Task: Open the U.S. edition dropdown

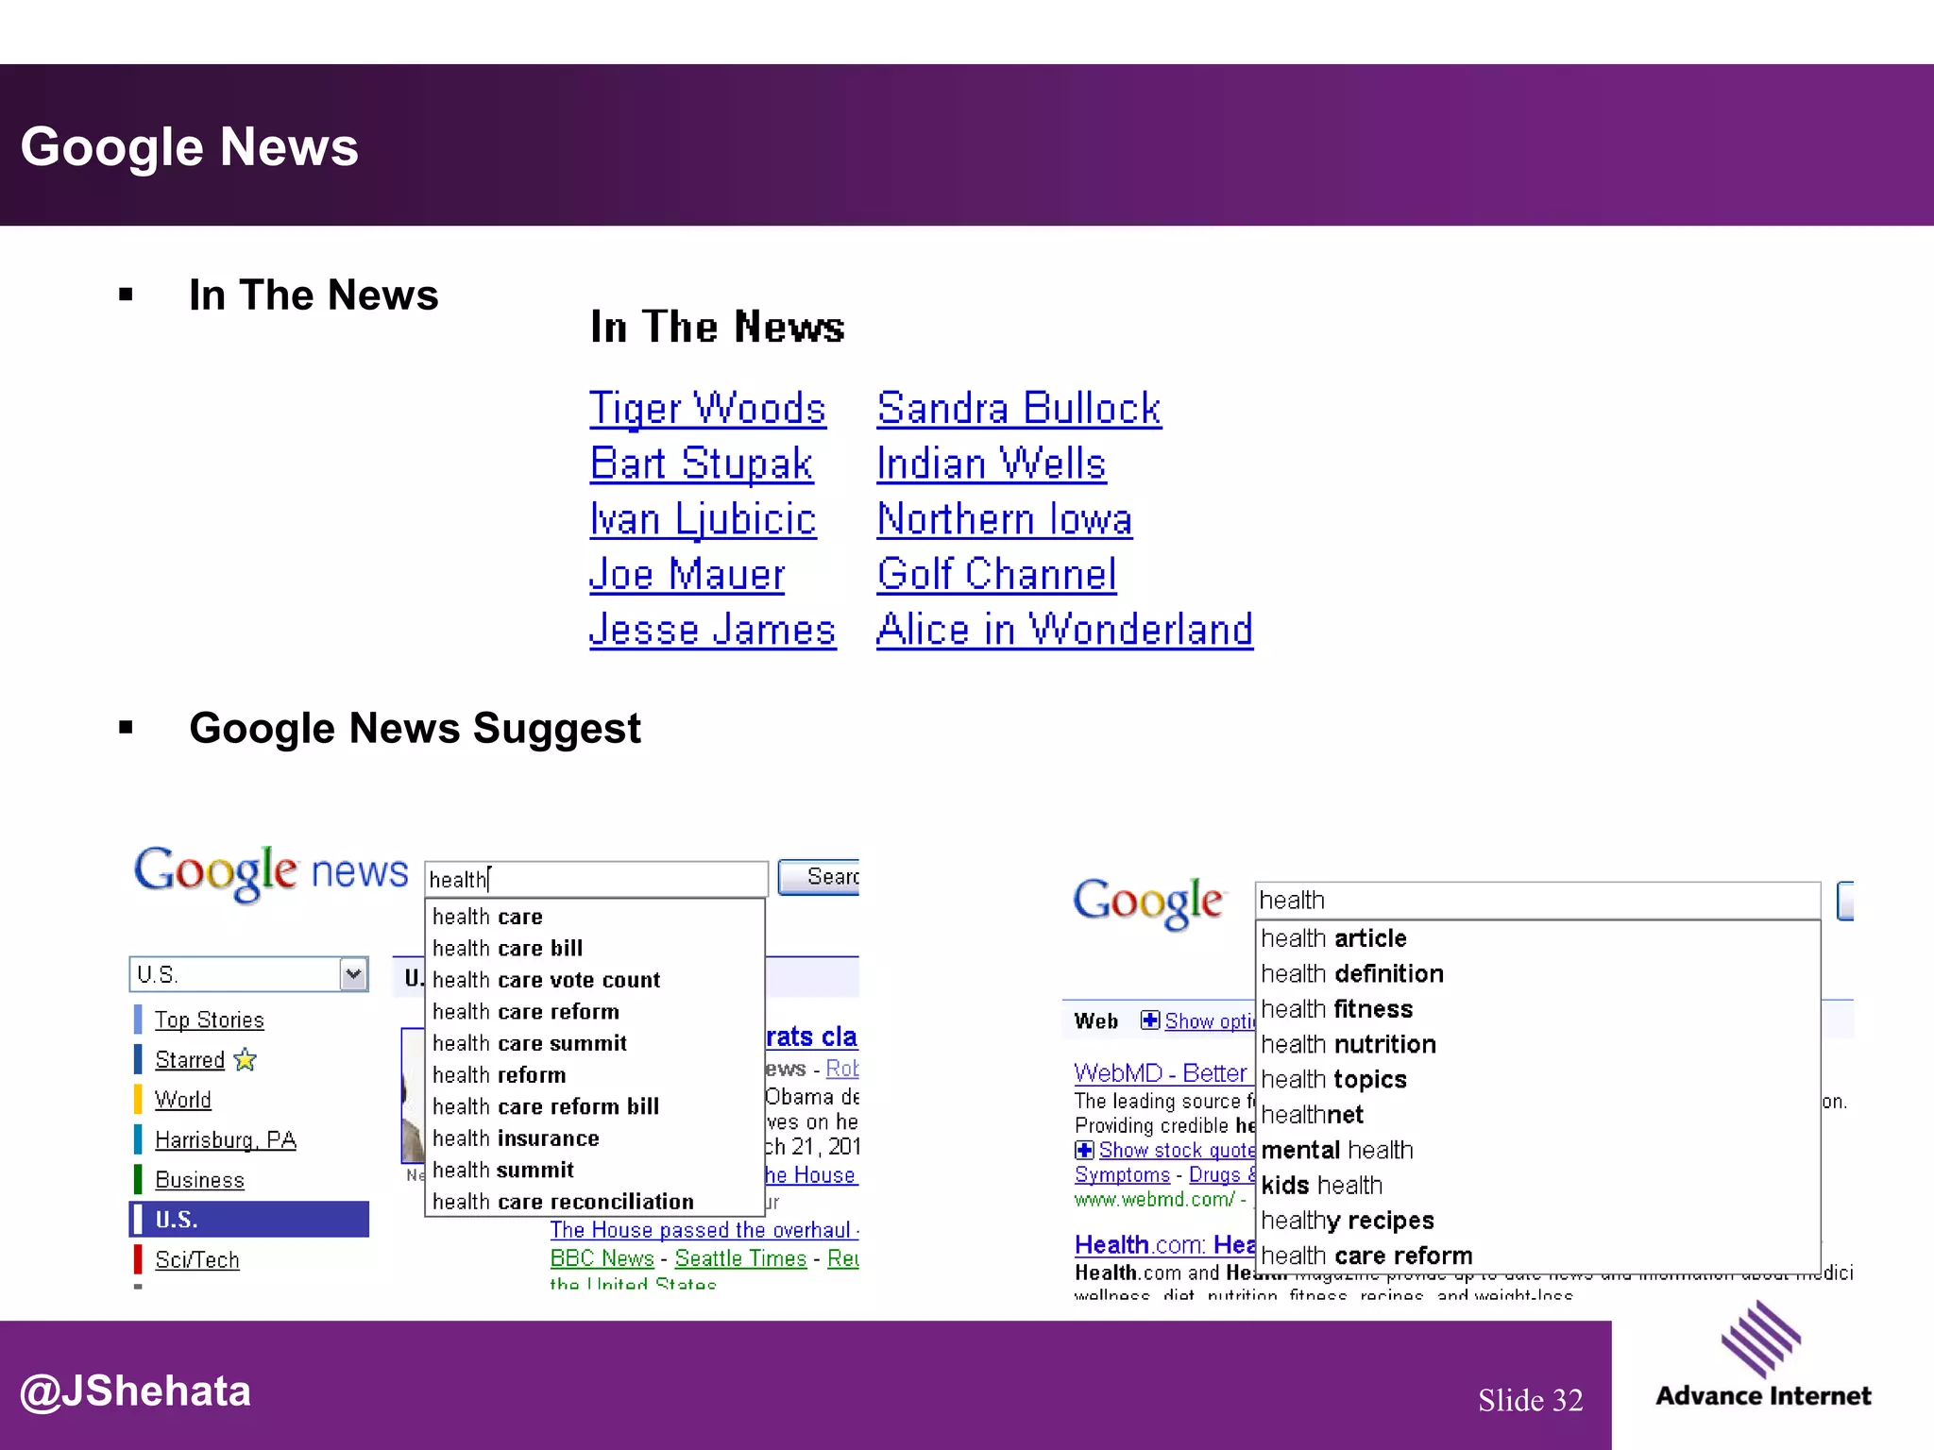Action: point(248,974)
